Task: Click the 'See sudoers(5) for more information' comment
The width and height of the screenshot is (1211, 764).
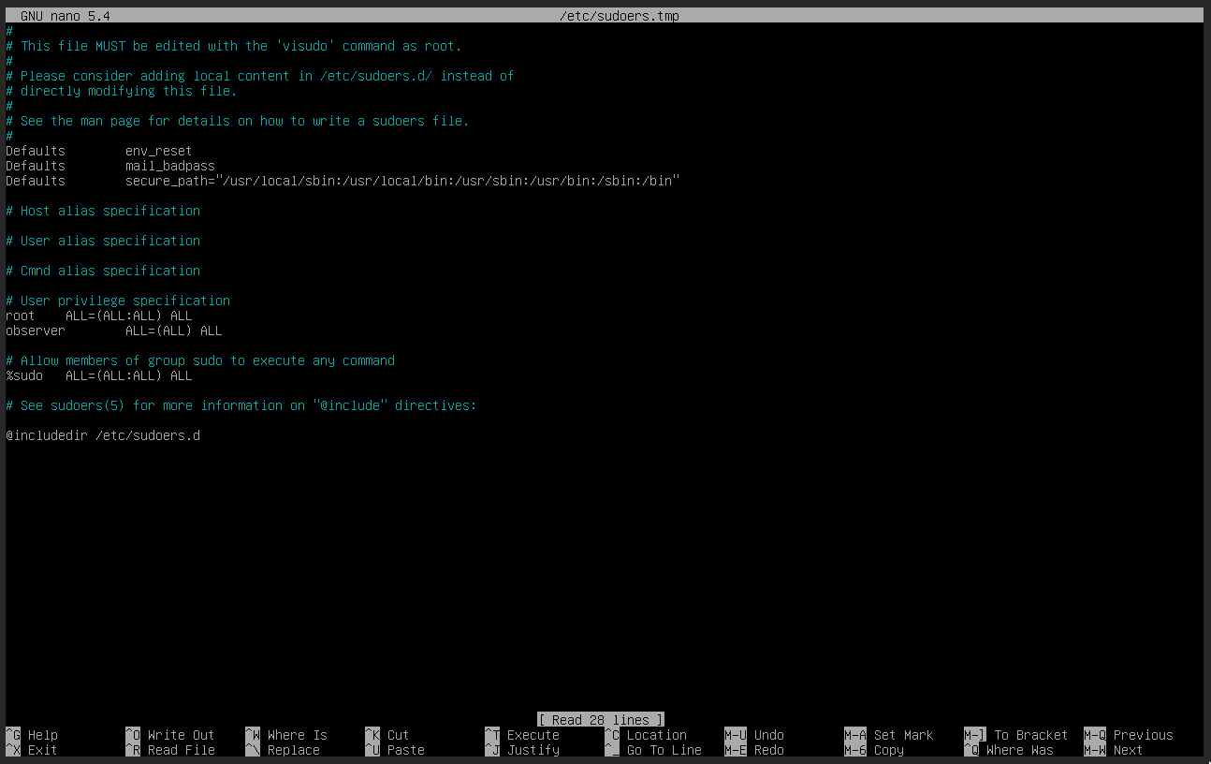Action: click(x=241, y=405)
